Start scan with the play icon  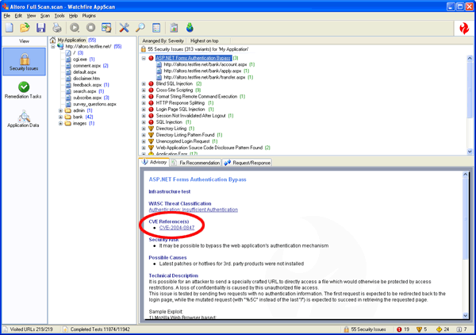(x=75, y=29)
